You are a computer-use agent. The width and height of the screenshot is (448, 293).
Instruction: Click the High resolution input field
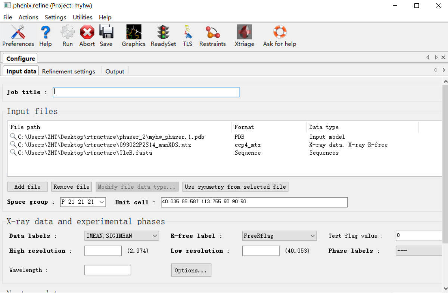[103, 251]
